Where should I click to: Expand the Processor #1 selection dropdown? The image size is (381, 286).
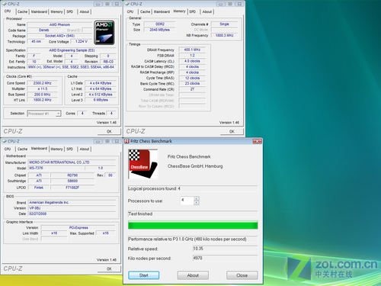pos(59,114)
